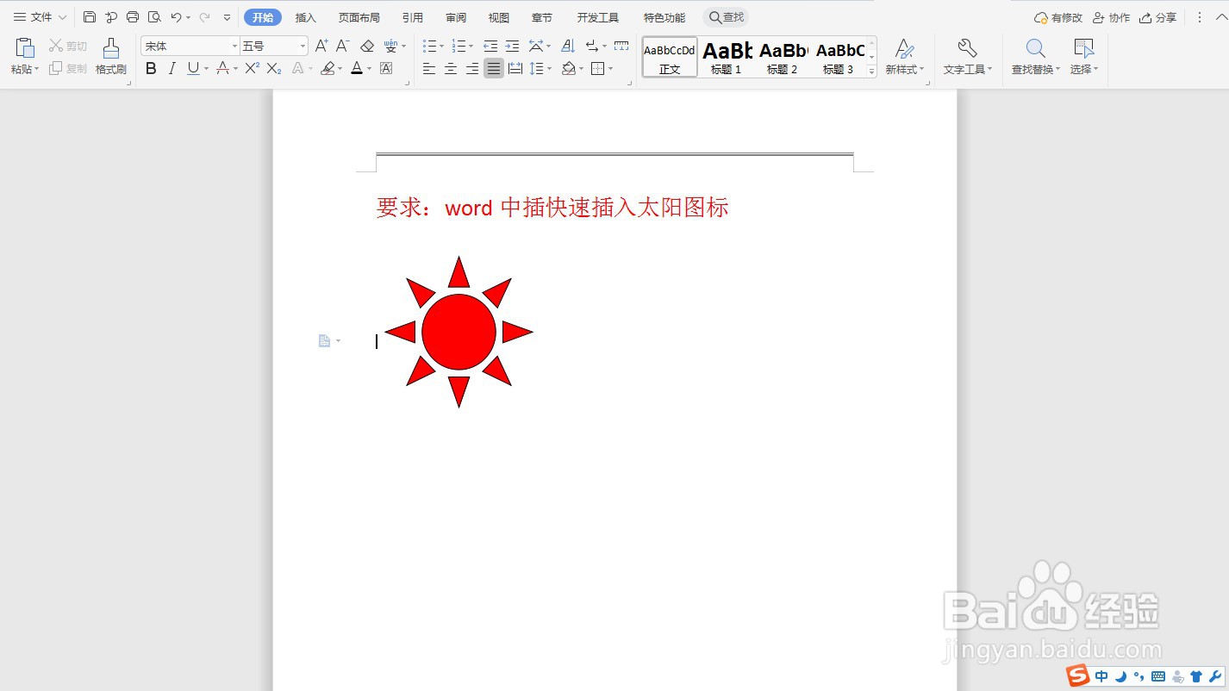Apply the 正文 body style
This screenshot has width=1229, height=691.
tap(670, 58)
